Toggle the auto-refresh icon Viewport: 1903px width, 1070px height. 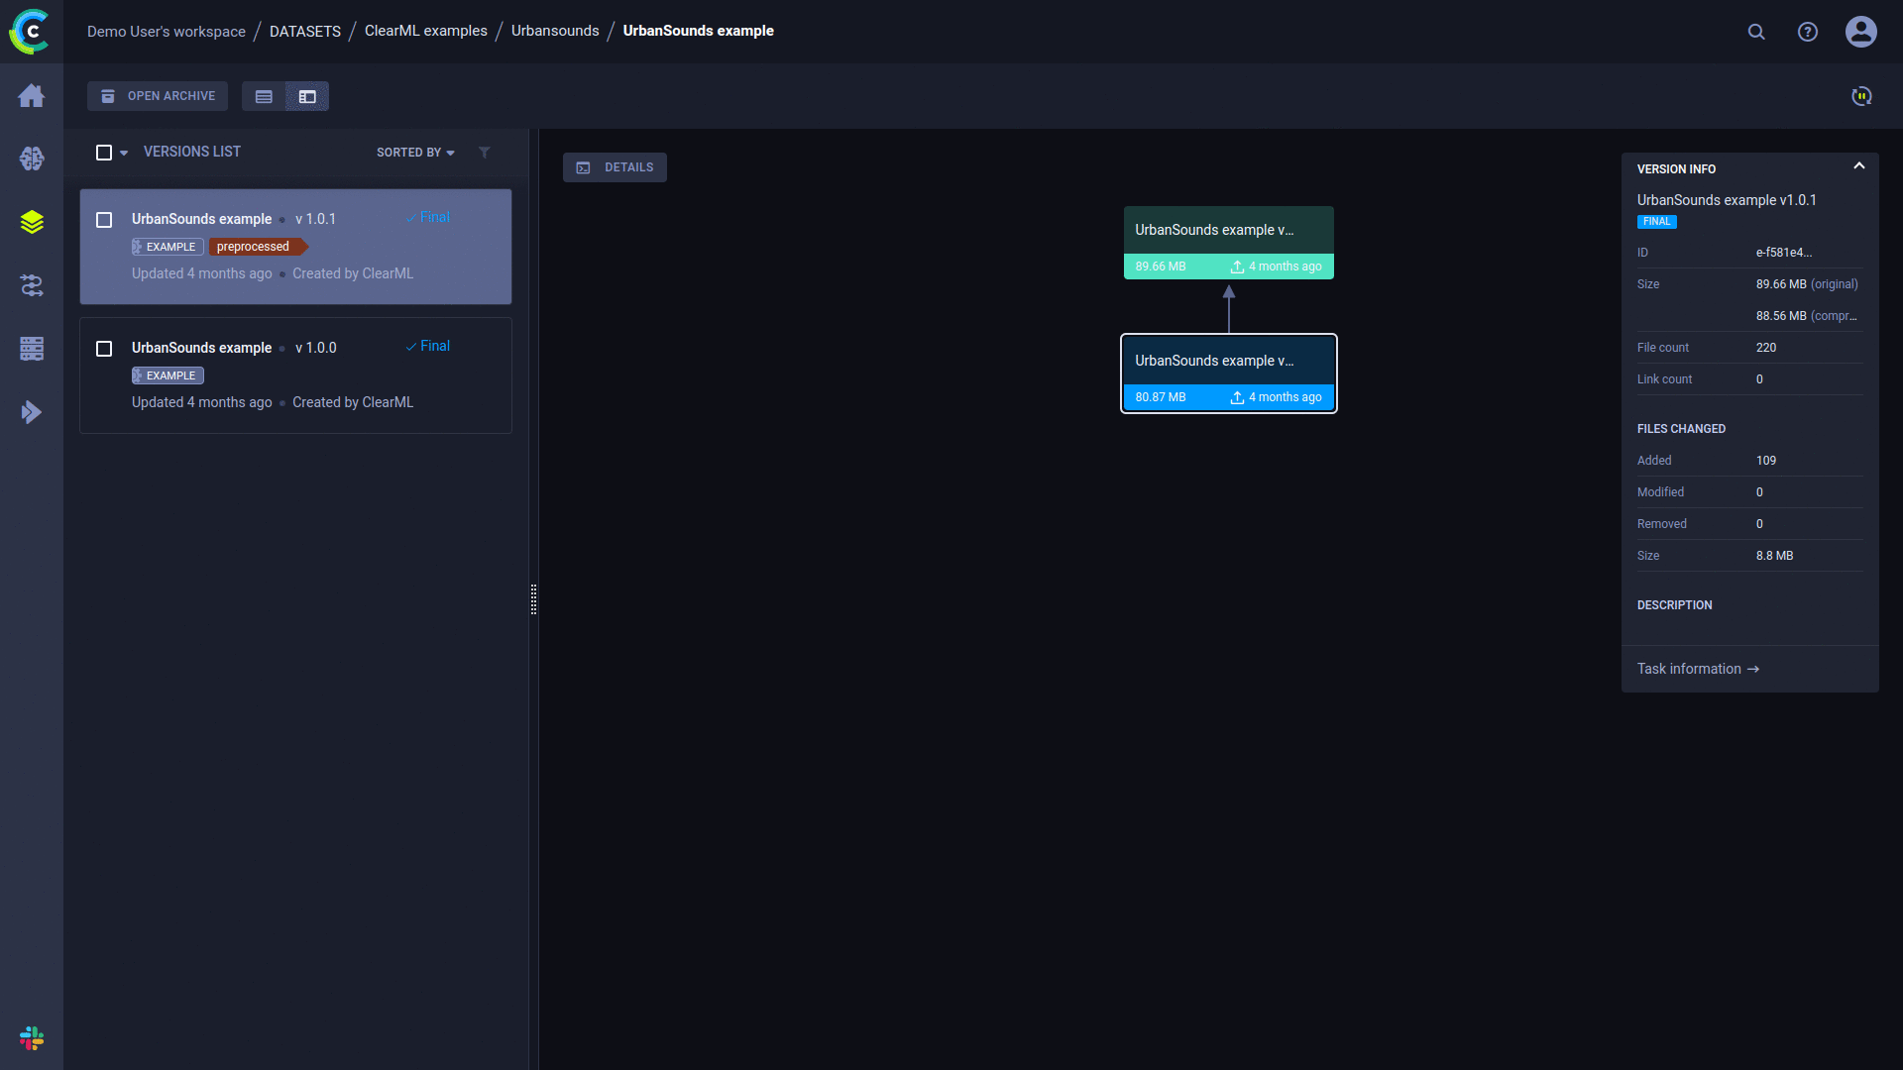[x=1861, y=96]
